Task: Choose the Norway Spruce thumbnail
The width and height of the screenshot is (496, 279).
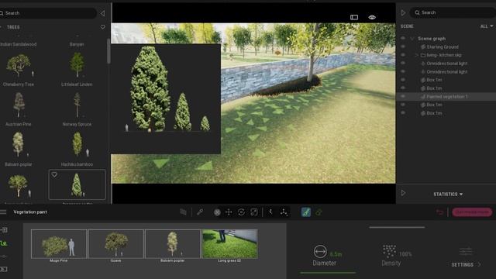Action: 77,105
